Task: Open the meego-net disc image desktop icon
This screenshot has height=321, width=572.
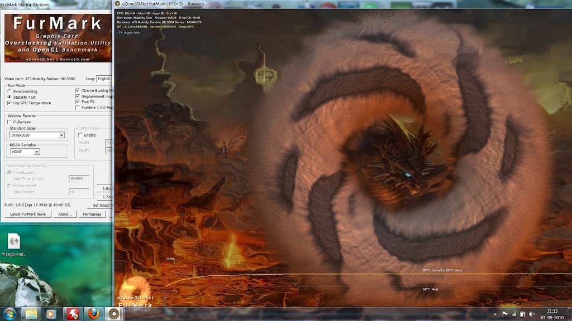Action: point(14,245)
